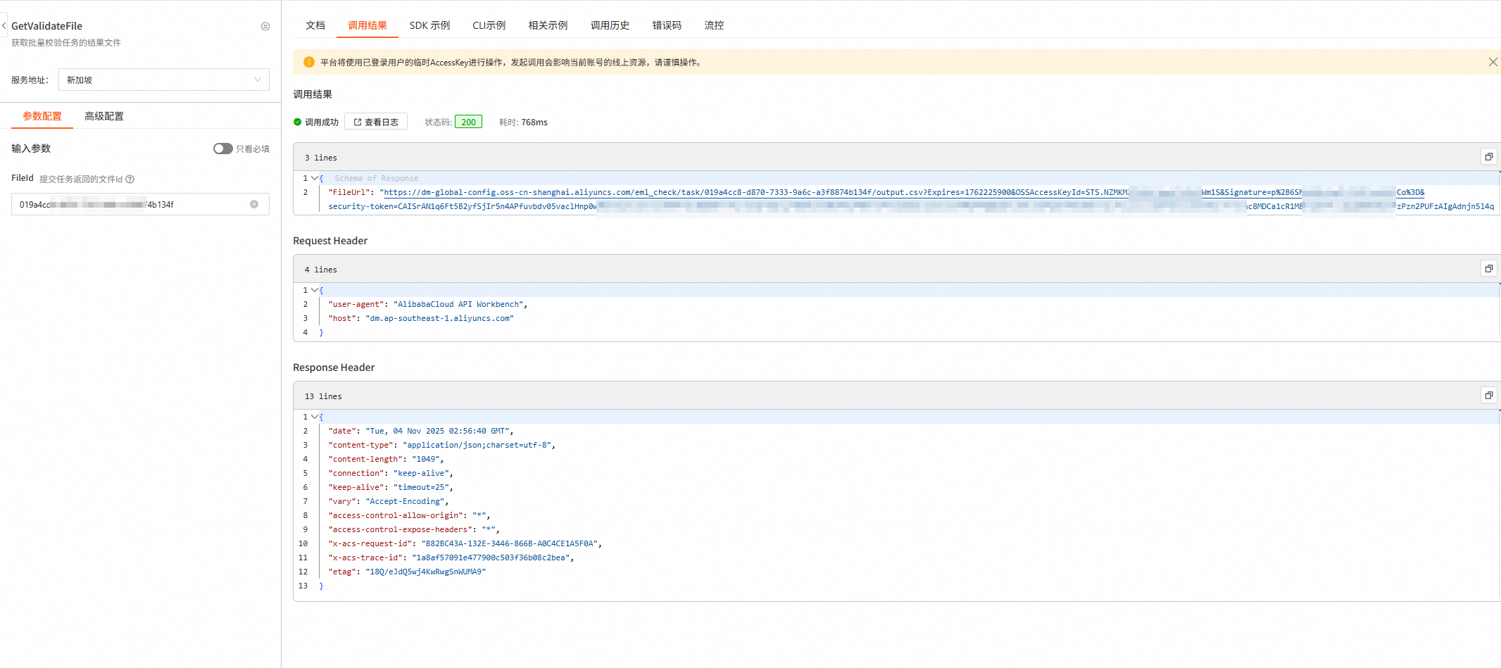Click the host dm.ap-southeast-1.aliyuncs.com line
The width and height of the screenshot is (1501, 668).
[x=421, y=318]
